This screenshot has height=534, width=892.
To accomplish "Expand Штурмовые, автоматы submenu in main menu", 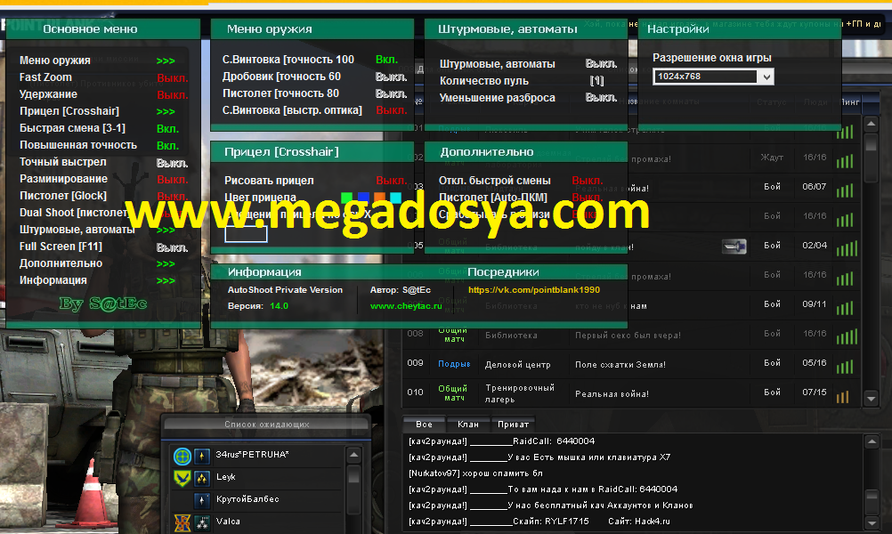I will coord(166,230).
